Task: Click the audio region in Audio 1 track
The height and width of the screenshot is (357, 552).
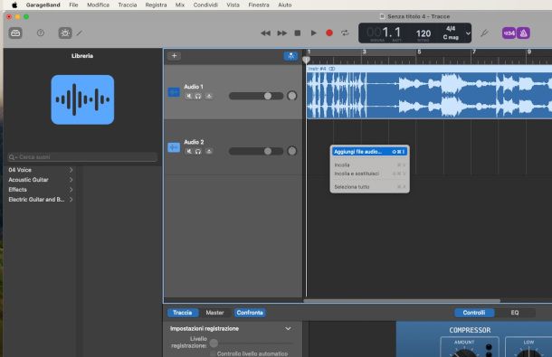Action: (x=429, y=92)
